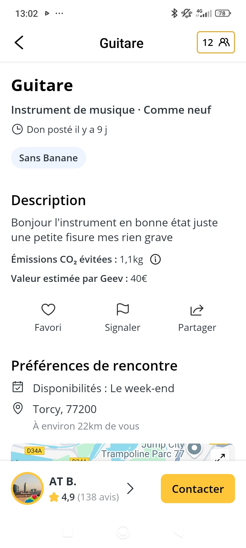Viewport: 246px width, 548px height.
Task: Tap the location pin icon beside Torcy
Action: 18,408
